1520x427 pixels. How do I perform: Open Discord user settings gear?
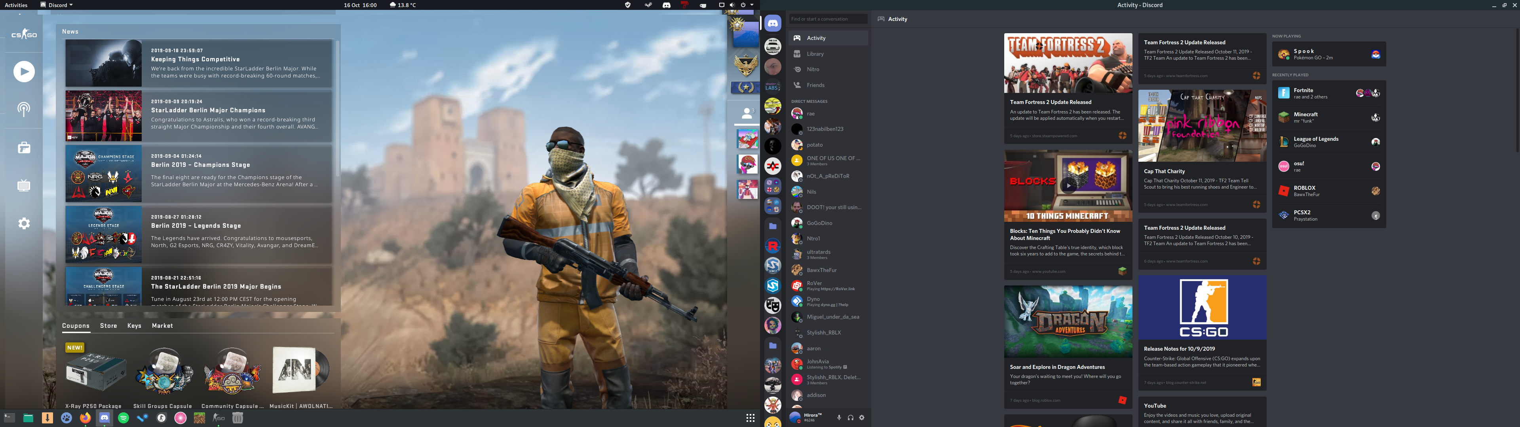pyautogui.click(x=861, y=418)
